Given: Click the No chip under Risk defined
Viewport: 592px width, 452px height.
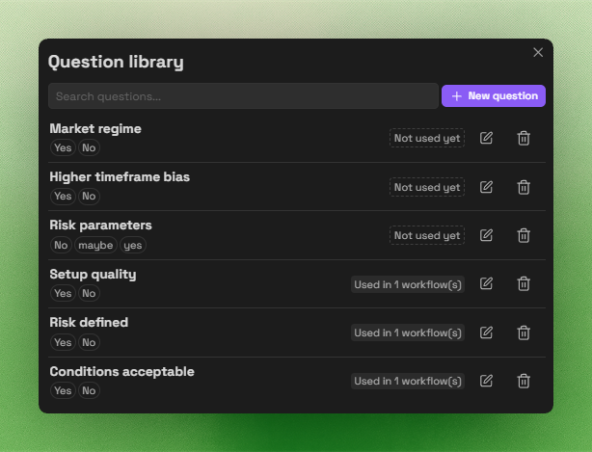Looking at the screenshot, I should [x=89, y=342].
